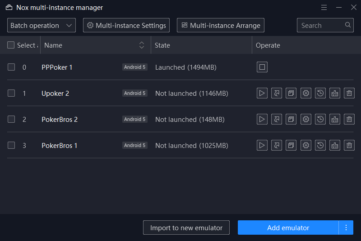
Task: Copy the PokerBros 1 emulator
Action: pos(291,146)
